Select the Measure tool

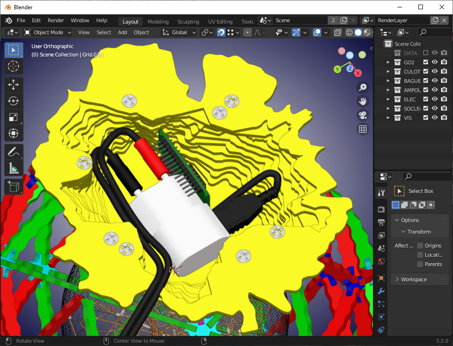[x=13, y=168]
